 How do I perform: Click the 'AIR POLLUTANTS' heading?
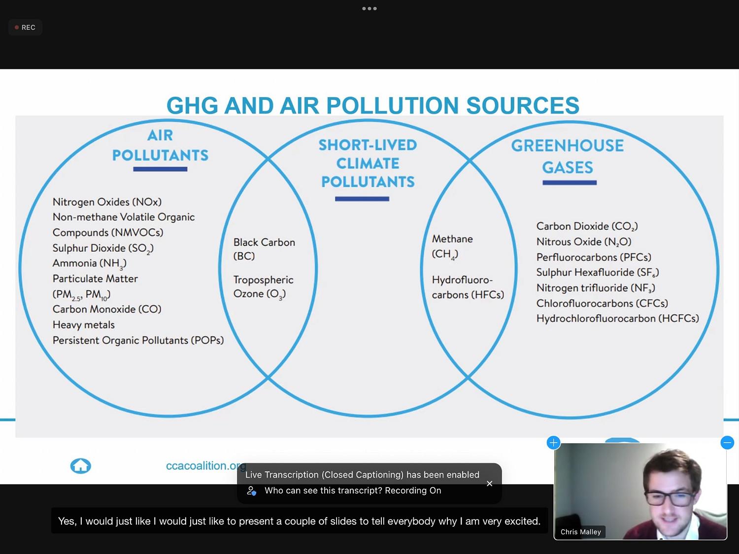[160, 145]
